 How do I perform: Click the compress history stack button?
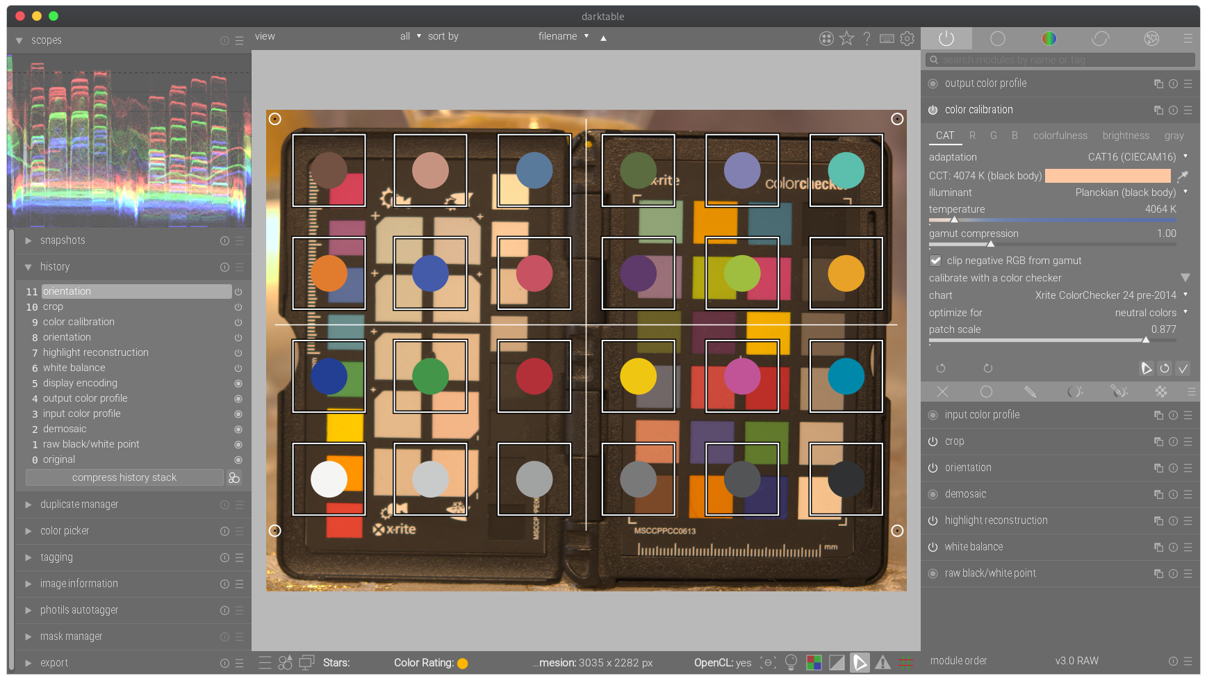[x=124, y=477]
